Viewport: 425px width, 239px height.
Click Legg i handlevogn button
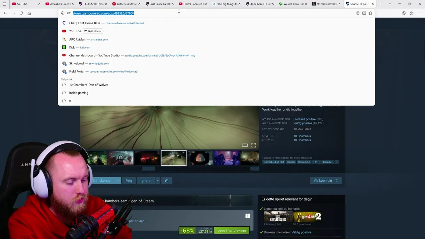232,230
